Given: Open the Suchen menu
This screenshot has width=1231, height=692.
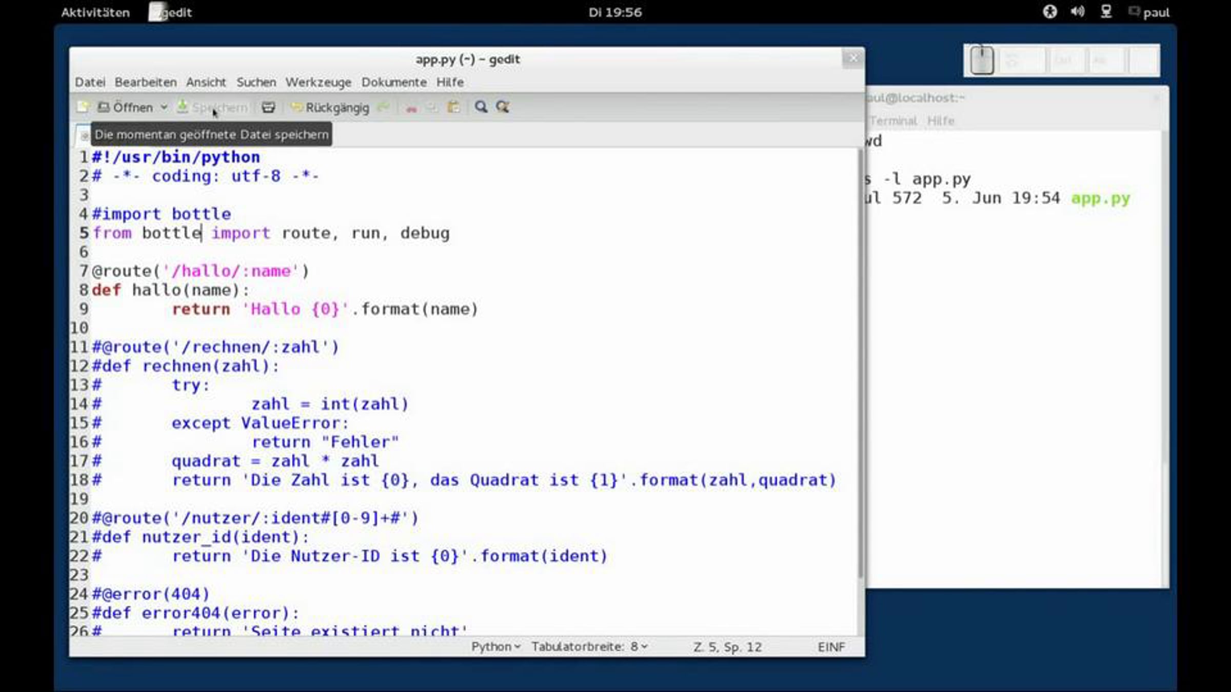Looking at the screenshot, I should tap(256, 82).
